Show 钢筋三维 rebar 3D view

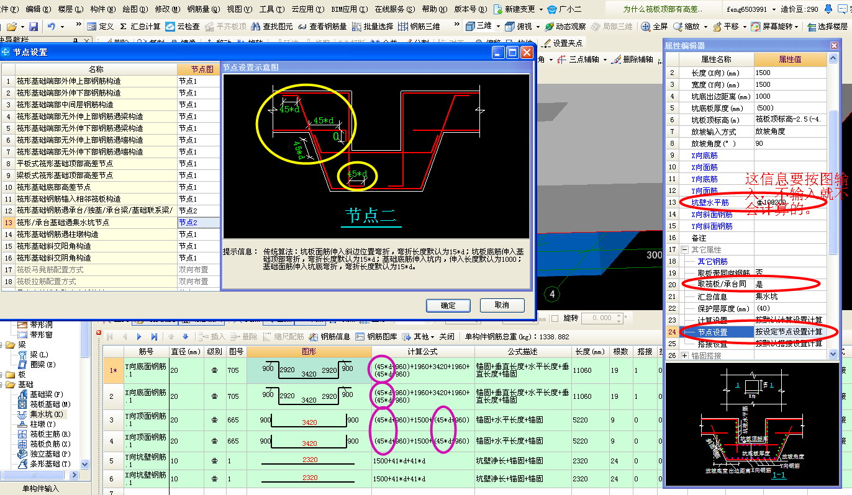(x=419, y=27)
